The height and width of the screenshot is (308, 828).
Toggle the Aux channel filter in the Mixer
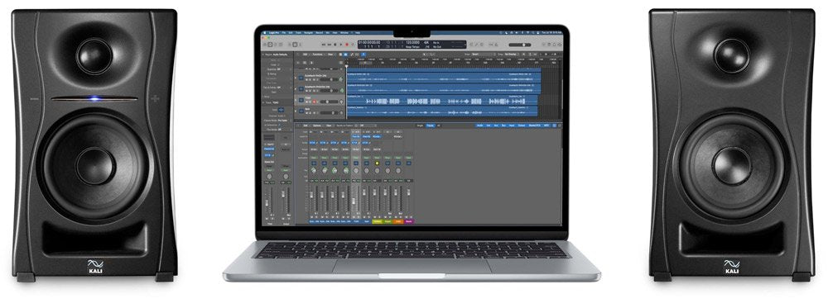point(496,126)
